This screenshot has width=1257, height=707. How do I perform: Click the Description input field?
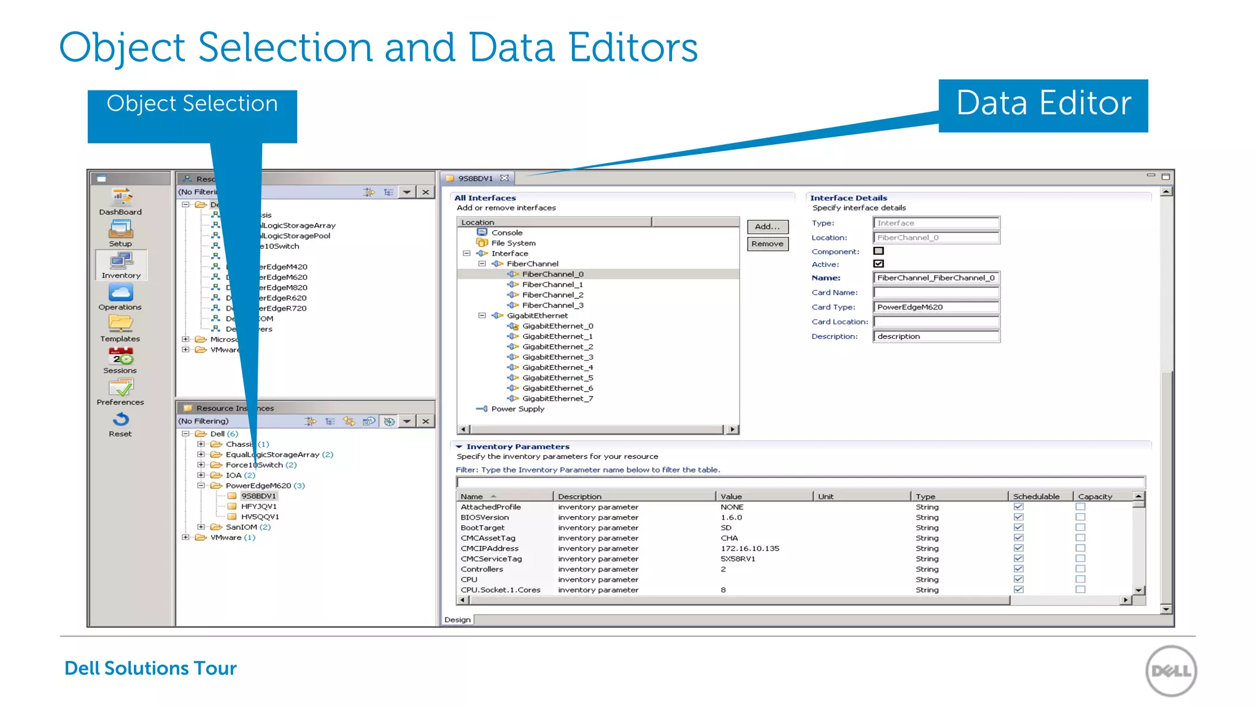point(937,336)
